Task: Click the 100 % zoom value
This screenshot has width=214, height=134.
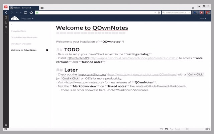Action: point(207,129)
